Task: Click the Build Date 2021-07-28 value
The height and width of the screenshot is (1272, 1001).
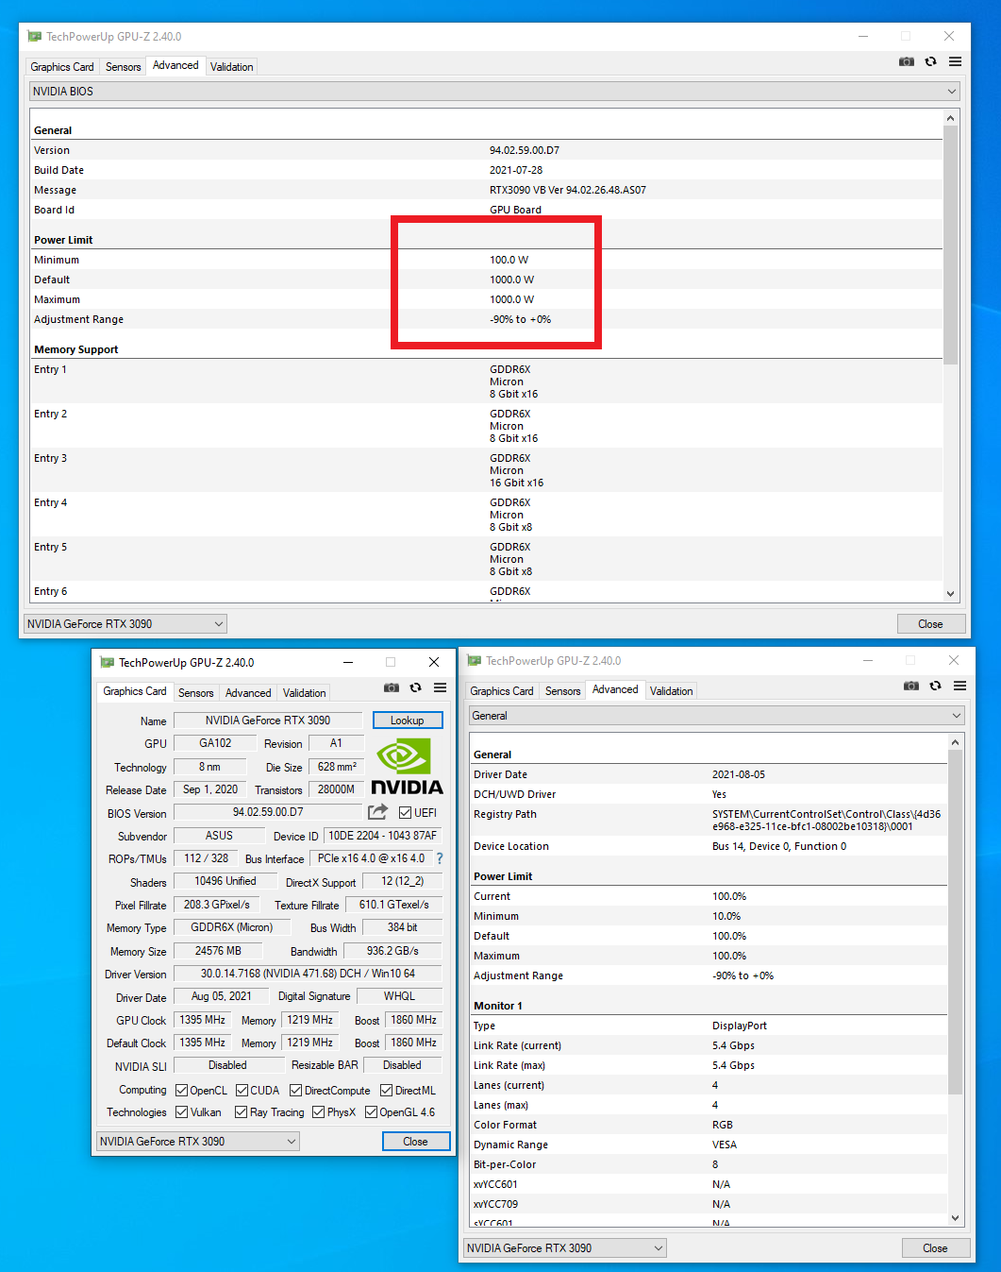Action: (516, 170)
